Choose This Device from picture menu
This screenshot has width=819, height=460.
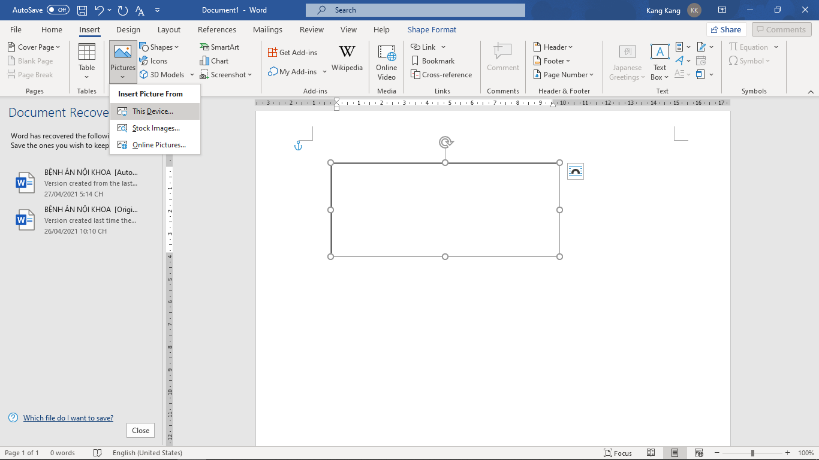point(153,111)
